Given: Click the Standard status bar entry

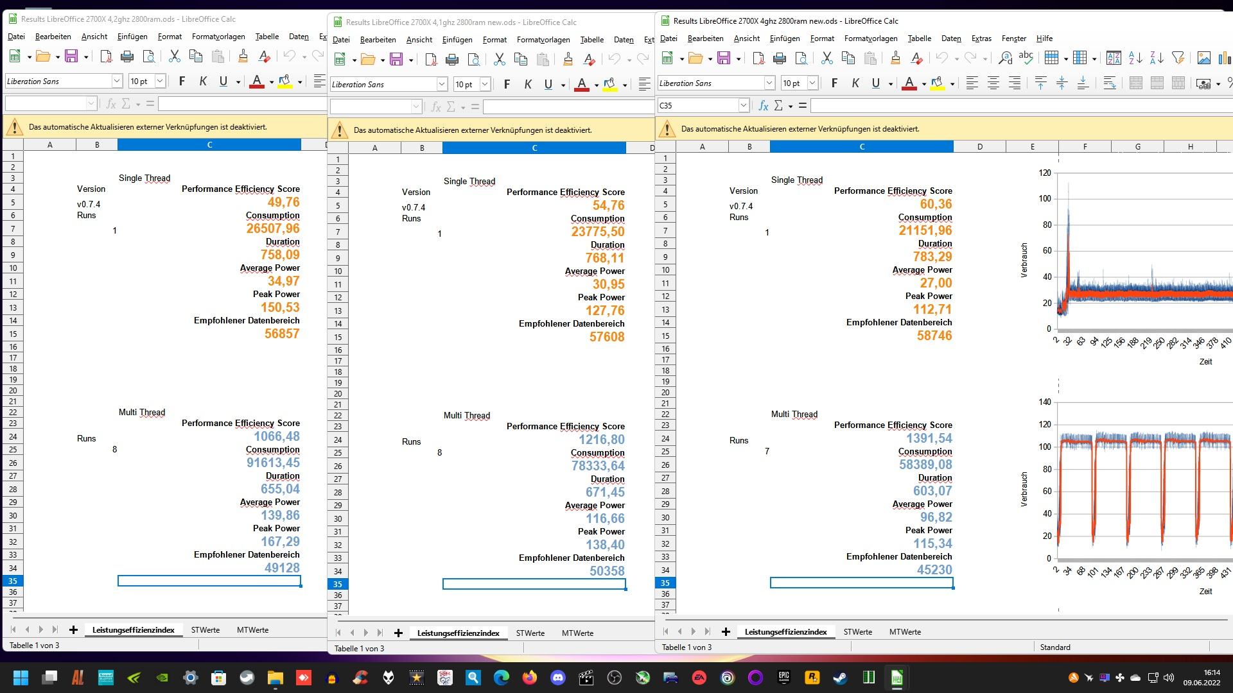Looking at the screenshot, I should [1055, 647].
